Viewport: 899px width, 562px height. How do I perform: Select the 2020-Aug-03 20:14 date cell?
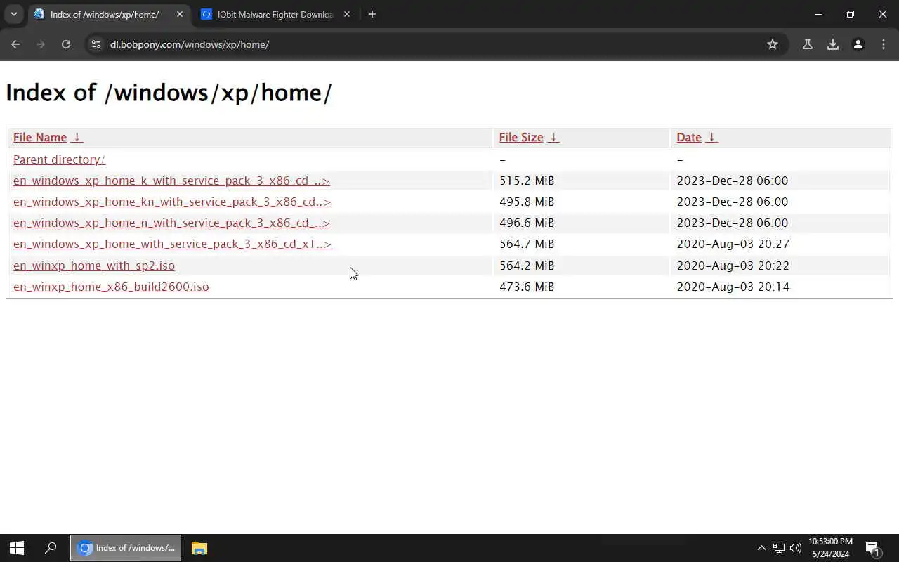point(733,287)
